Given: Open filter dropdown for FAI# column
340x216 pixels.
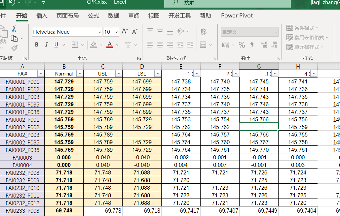Looking at the screenshot, I should click(41, 74).
